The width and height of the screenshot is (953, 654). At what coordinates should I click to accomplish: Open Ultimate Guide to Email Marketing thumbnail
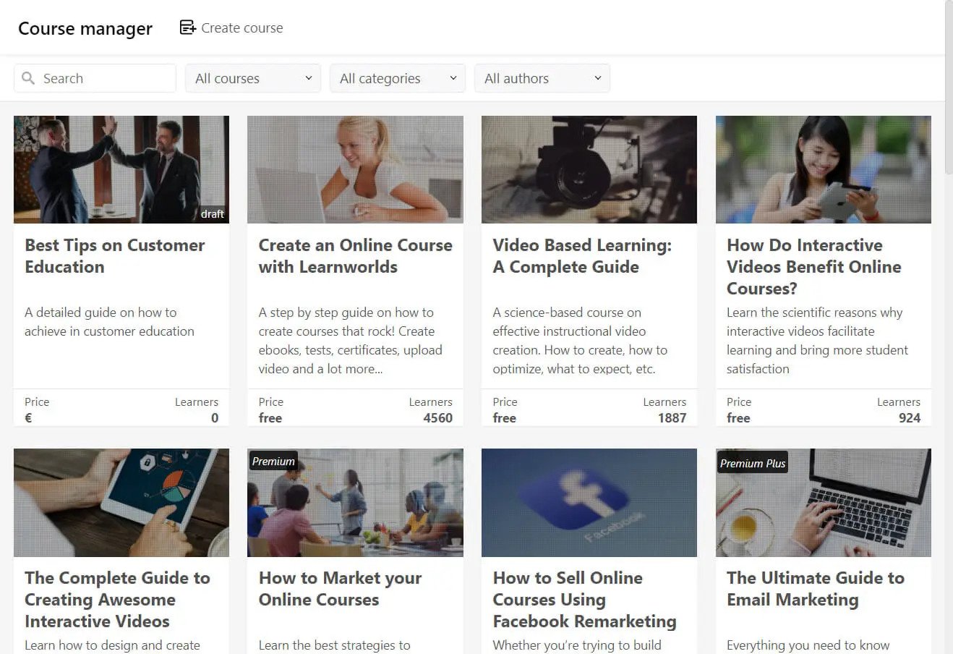pos(824,502)
